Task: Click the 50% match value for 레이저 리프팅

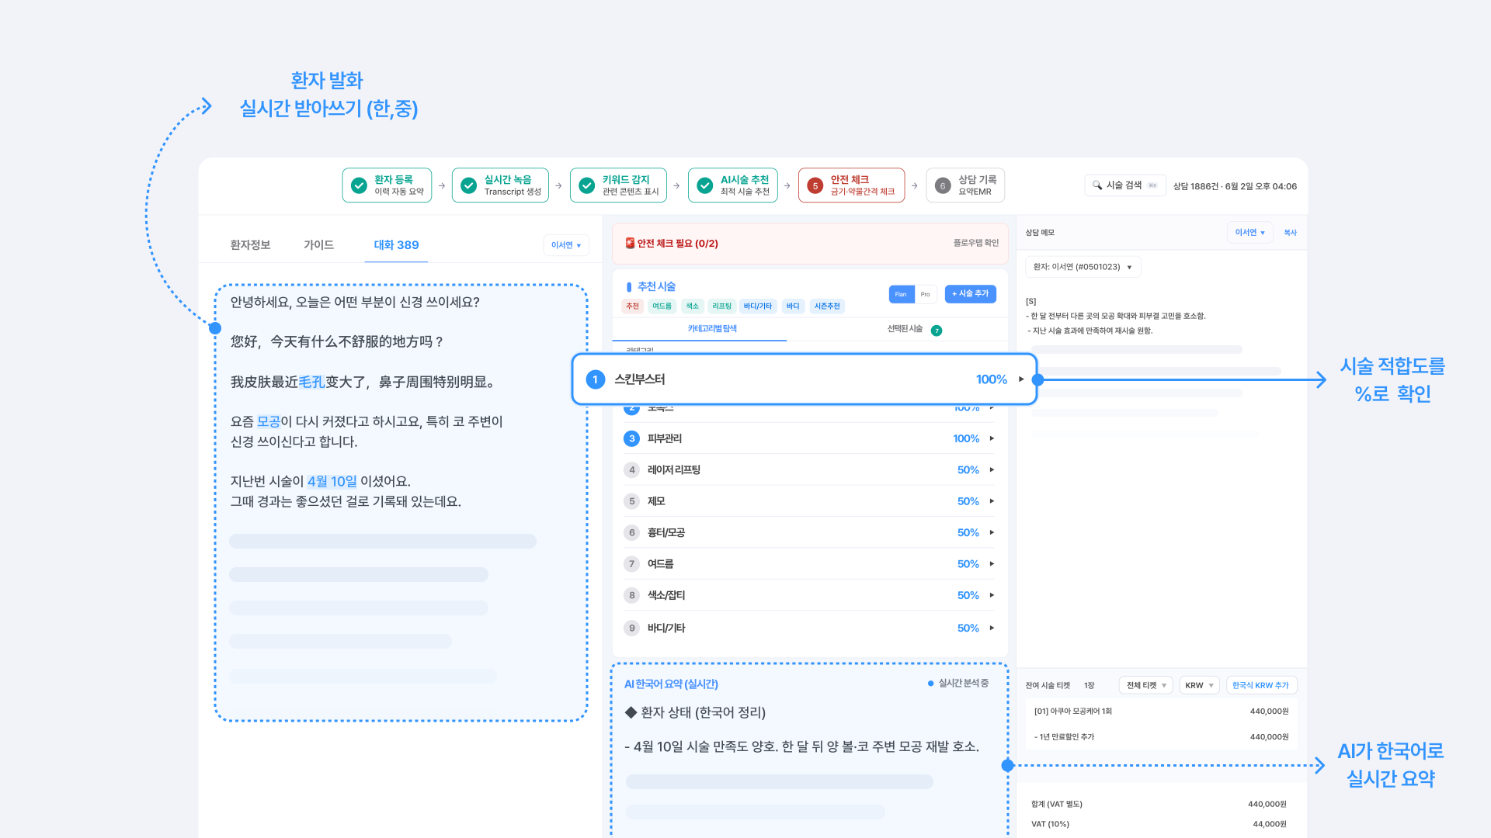Action: tap(968, 469)
